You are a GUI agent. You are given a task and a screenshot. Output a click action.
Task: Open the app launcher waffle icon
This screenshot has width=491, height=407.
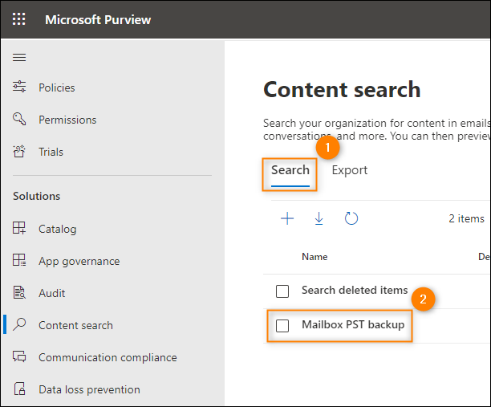pyautogui.click(x=19, y=19)
